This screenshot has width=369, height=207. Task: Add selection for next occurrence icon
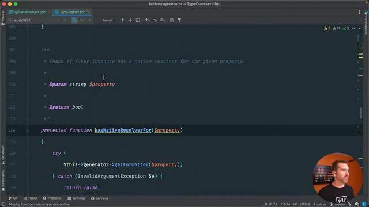click(x=148, y=21)
